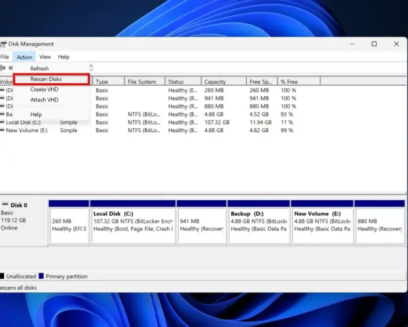Select the New Volume (E:) partition block
This screenshot has height=327, width=408.
click(322, 222)
